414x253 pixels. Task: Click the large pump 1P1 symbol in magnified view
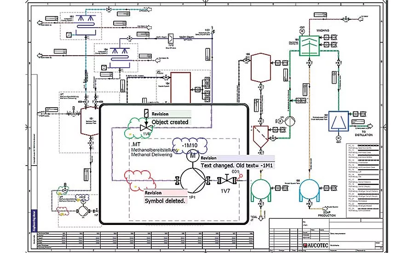click(x=193, y=181)
